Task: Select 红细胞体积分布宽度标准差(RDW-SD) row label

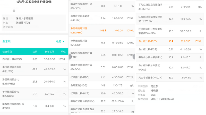Action: tap(150, 31)
